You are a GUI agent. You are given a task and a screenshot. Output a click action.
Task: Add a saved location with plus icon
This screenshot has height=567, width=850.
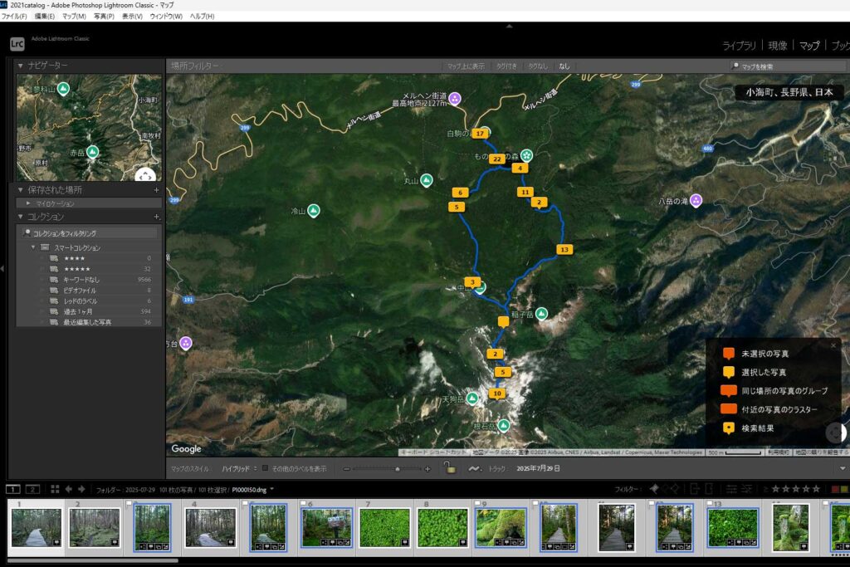pyautogui.click(x=156, y=189)
